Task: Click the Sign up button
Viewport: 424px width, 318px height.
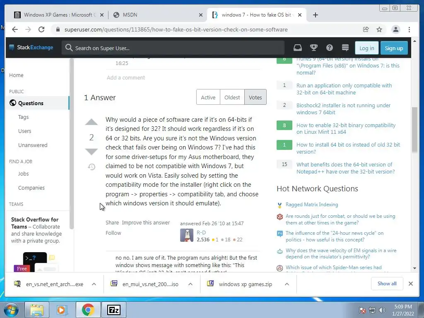Action: pos(394,48)
